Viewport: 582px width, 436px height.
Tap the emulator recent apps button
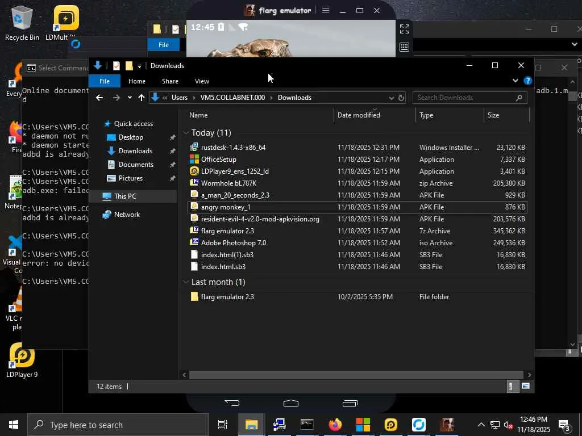(350, 403)
